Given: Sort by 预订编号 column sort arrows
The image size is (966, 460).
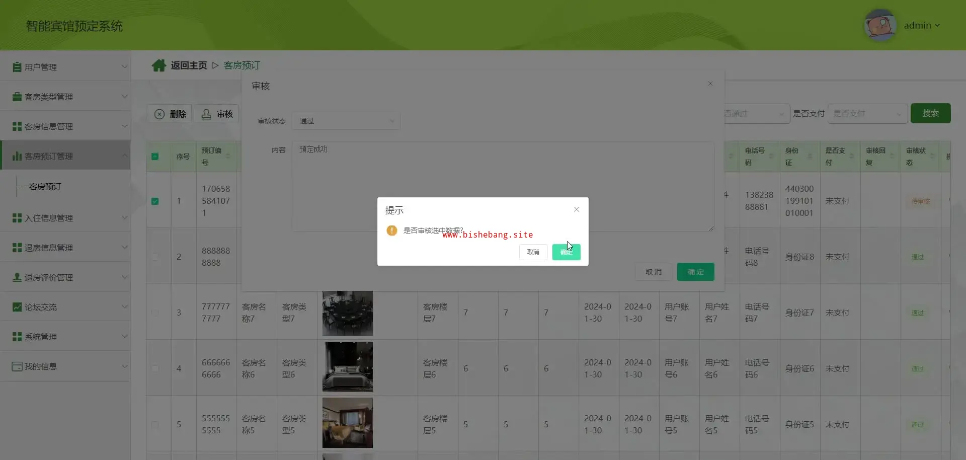Looking at the screenshot, I should tap(228, 157).
